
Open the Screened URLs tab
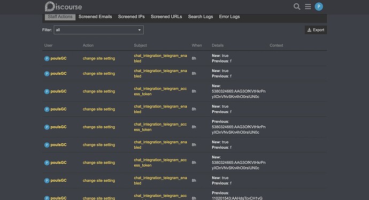166,17
